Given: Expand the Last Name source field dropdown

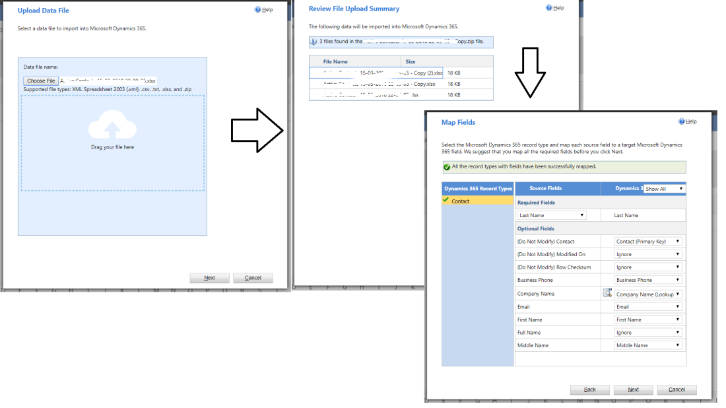Looking at the screenshot, I should (x=552, y=215).
